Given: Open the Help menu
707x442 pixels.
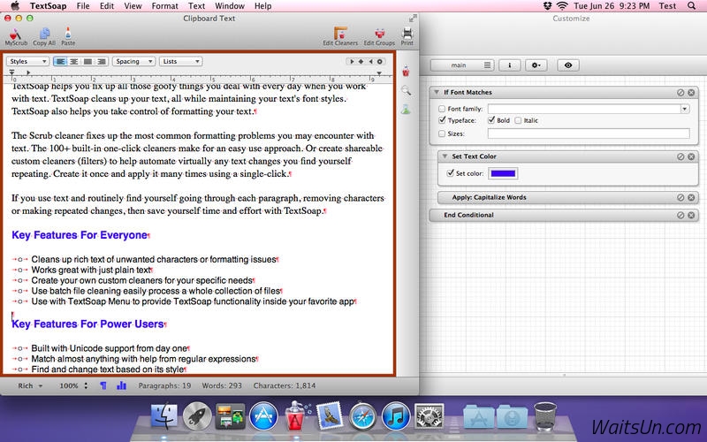Looking at the screenshot, I should 262,6.
